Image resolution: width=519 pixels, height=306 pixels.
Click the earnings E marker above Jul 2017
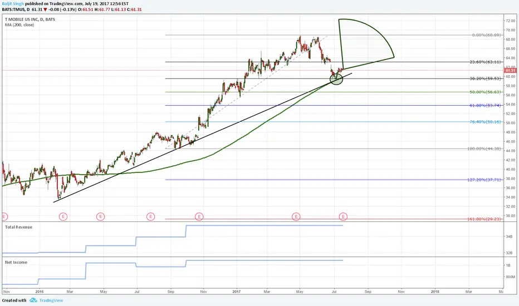pyautogui.click(x=343, y=216)
